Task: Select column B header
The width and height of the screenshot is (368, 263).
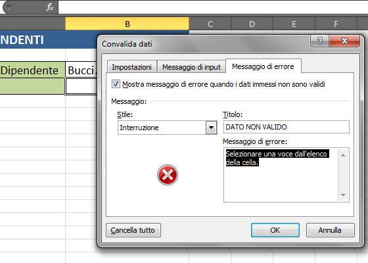Action: (127, 24)
